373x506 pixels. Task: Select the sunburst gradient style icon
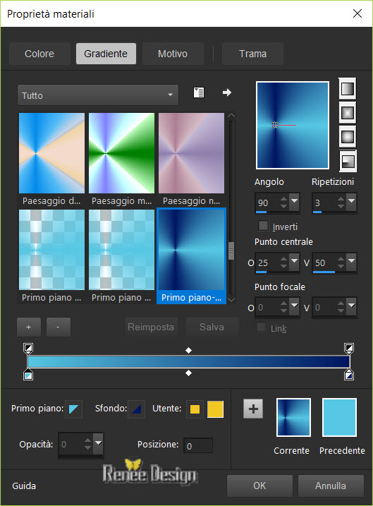(347, 137)
